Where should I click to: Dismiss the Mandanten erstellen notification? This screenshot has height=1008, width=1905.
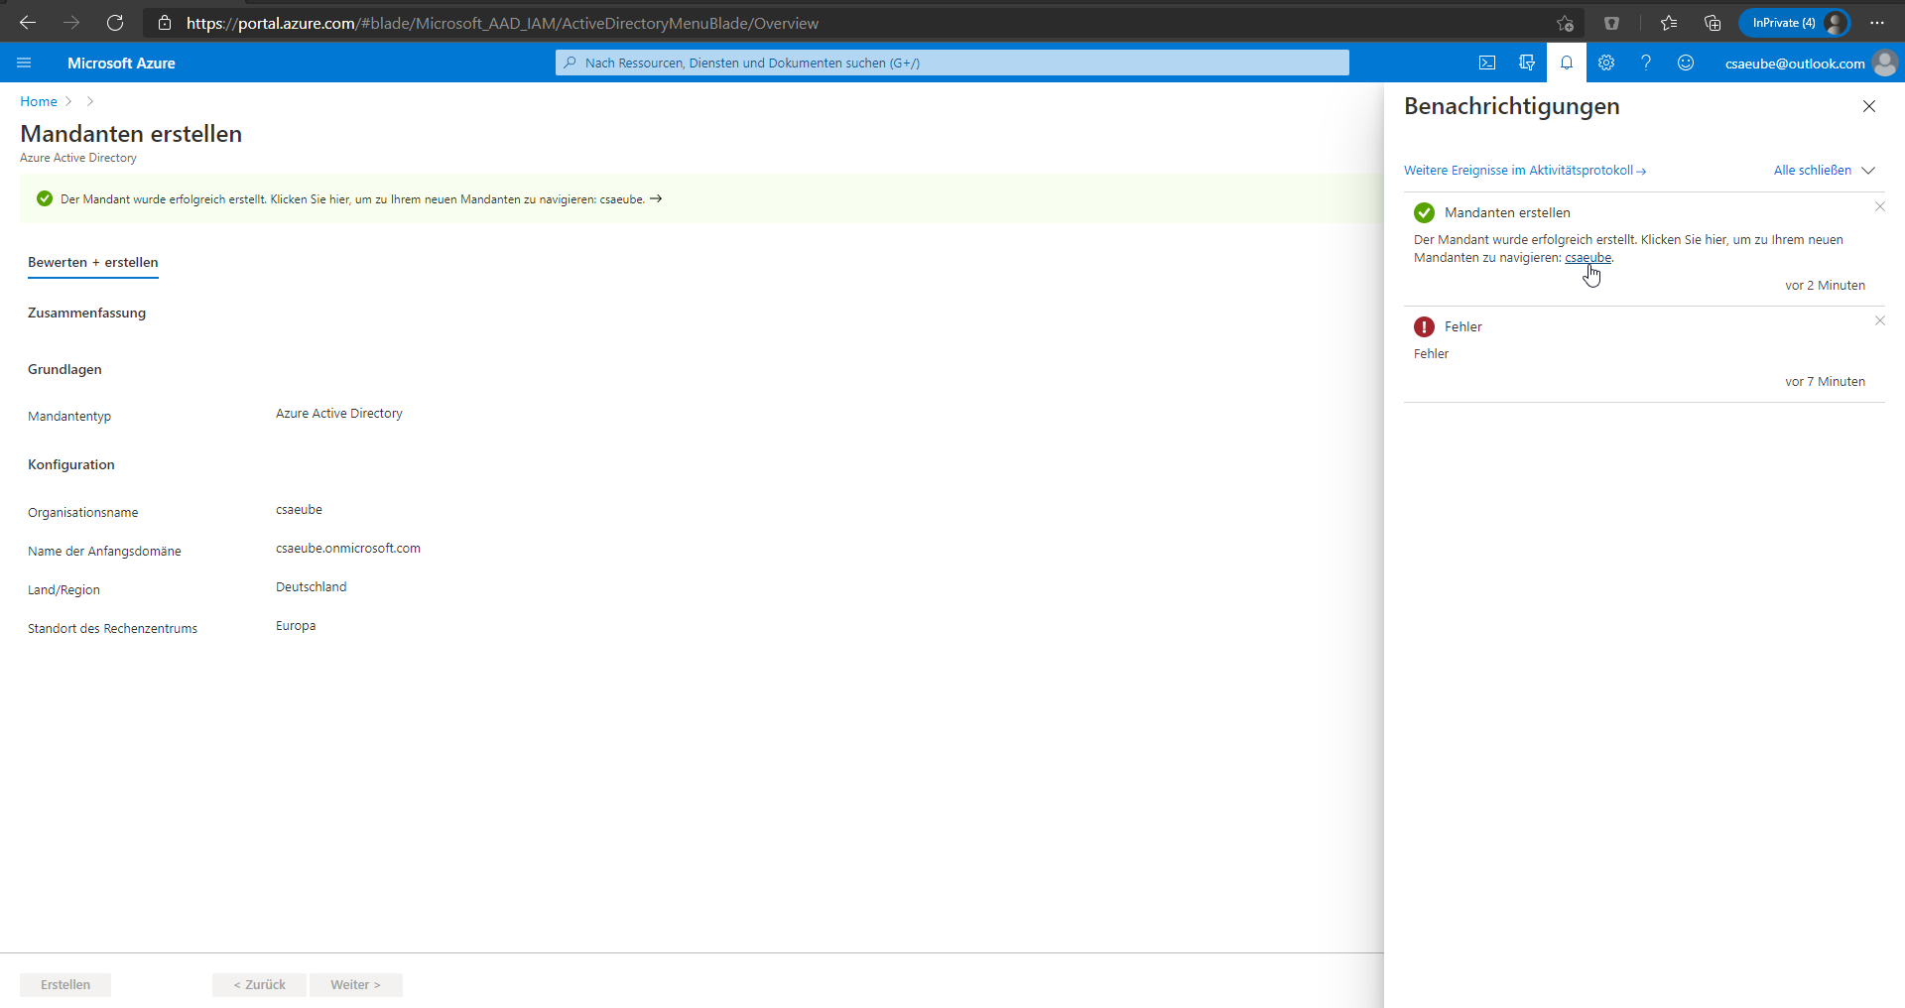point(1880,206)
